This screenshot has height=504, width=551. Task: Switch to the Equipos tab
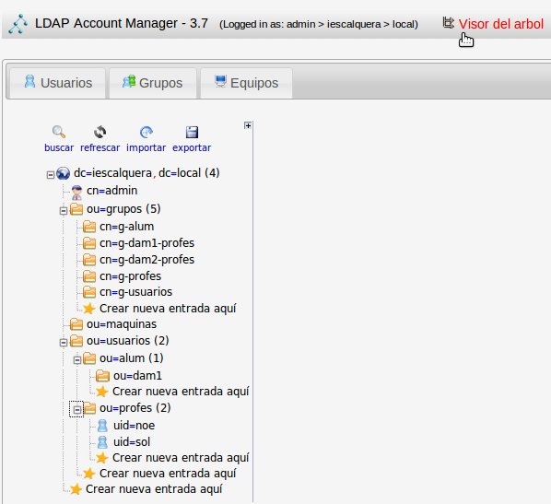[x=246, y=83]
